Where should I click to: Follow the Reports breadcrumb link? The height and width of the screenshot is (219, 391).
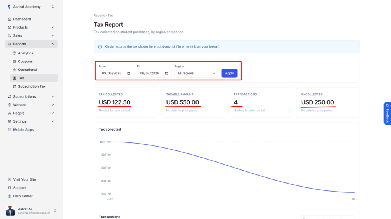[99, 16]
